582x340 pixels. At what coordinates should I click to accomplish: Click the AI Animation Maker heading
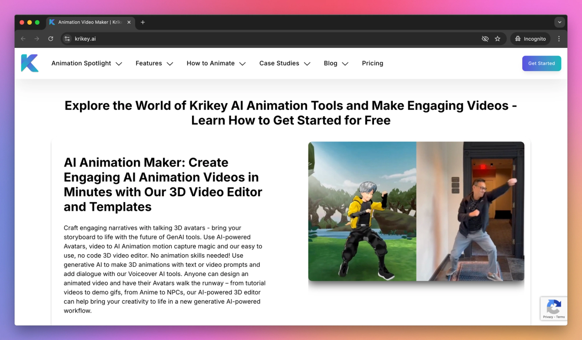click(163, 185)
